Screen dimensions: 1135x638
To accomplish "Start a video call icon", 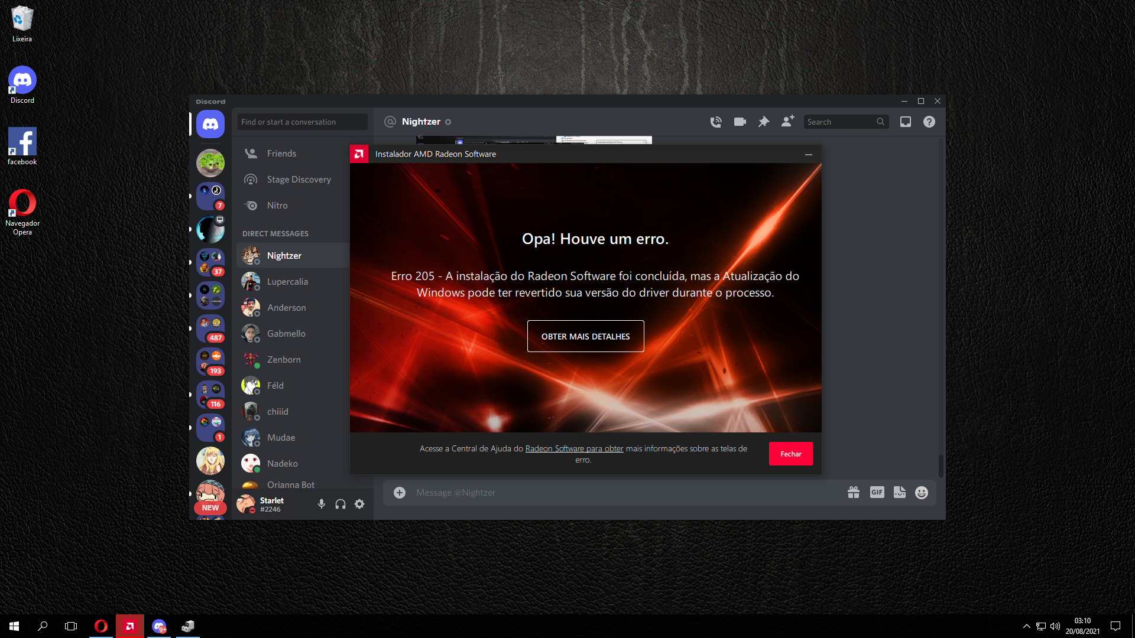I will click(740, 122).
